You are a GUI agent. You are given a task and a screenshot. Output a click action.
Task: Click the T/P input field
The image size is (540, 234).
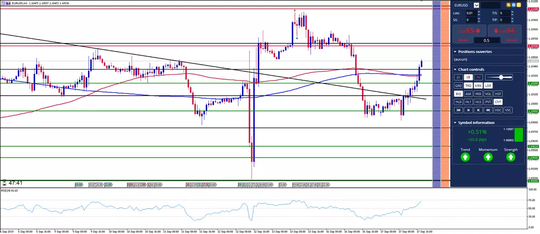point(505,20)
